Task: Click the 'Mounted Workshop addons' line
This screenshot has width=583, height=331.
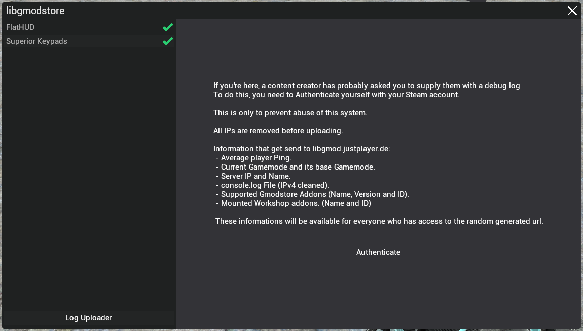Action: click(x=293, y=203)
